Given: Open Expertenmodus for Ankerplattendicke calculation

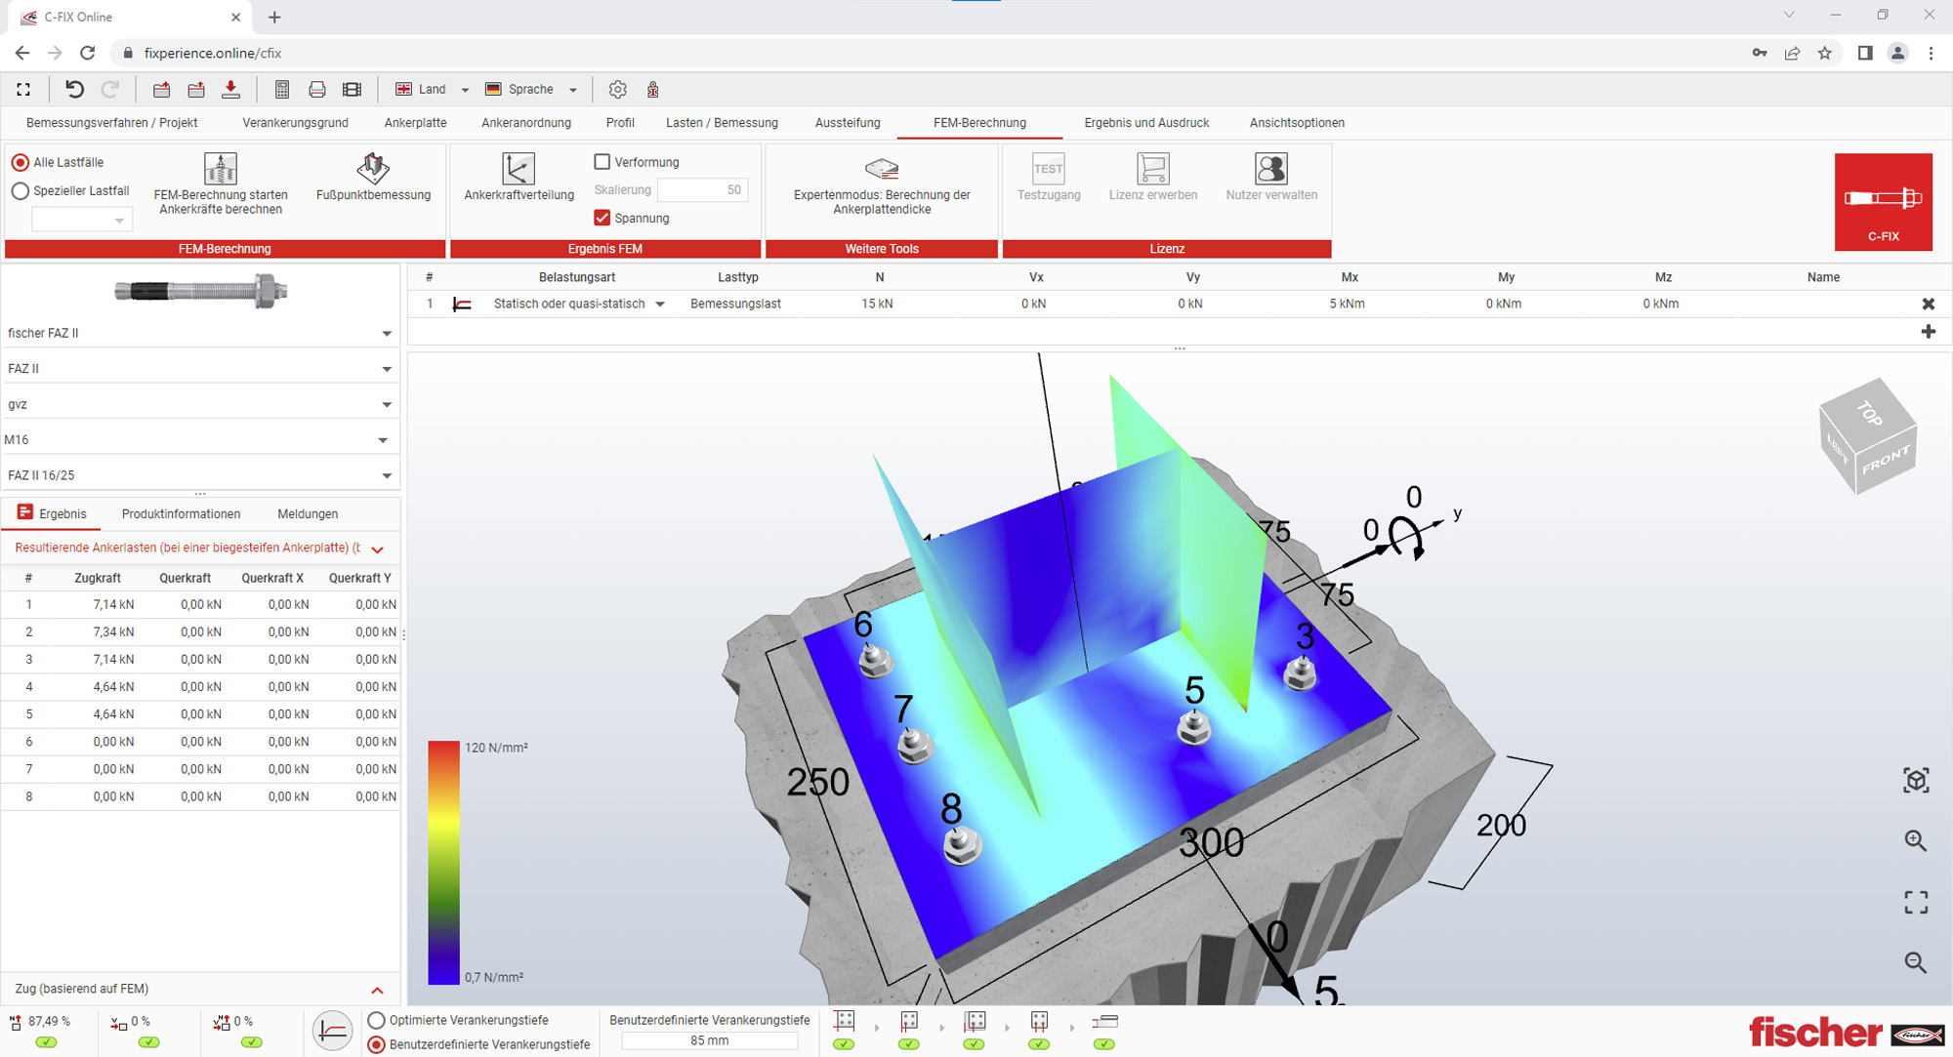Looking at the screenshot, I should tap(881, 169).
